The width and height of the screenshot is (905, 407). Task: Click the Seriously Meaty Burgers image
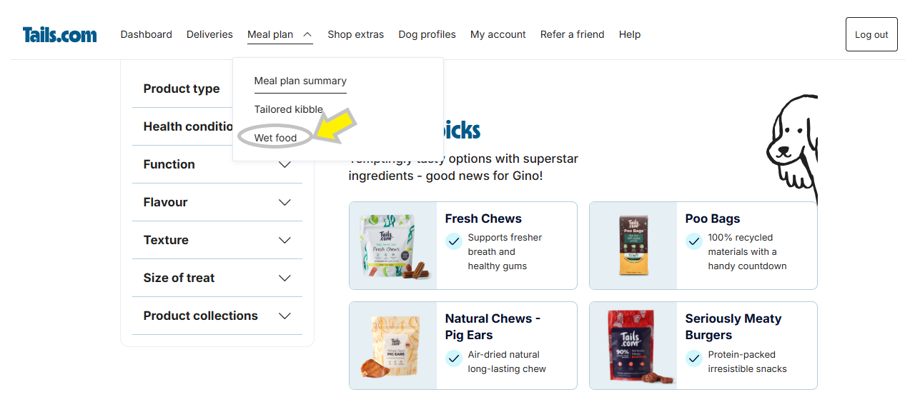coord(633,346)
